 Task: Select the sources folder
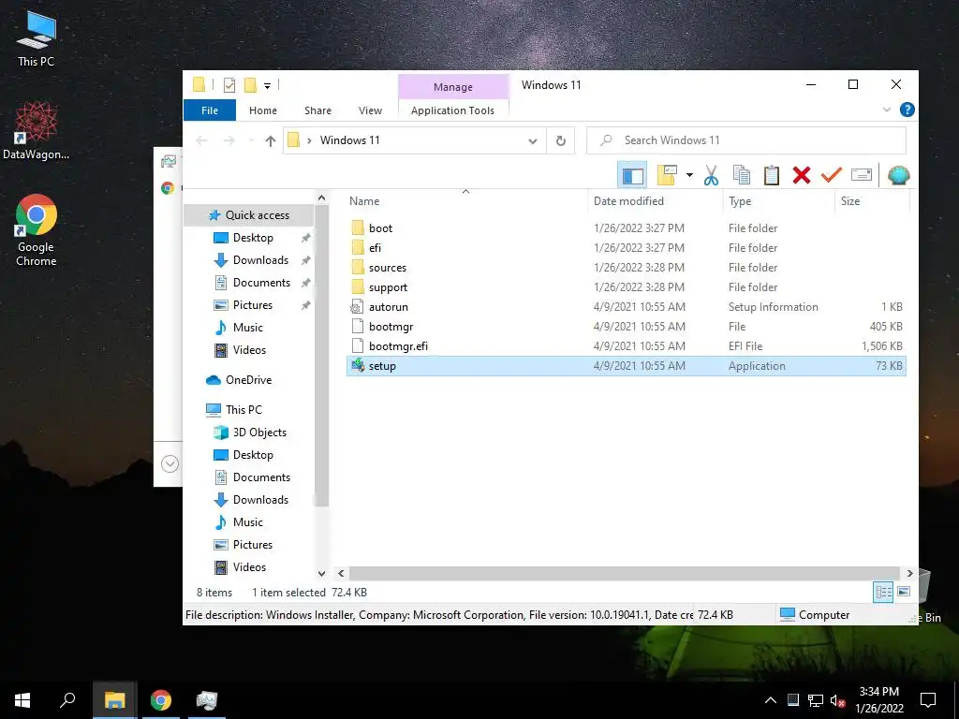coord(626,268)
